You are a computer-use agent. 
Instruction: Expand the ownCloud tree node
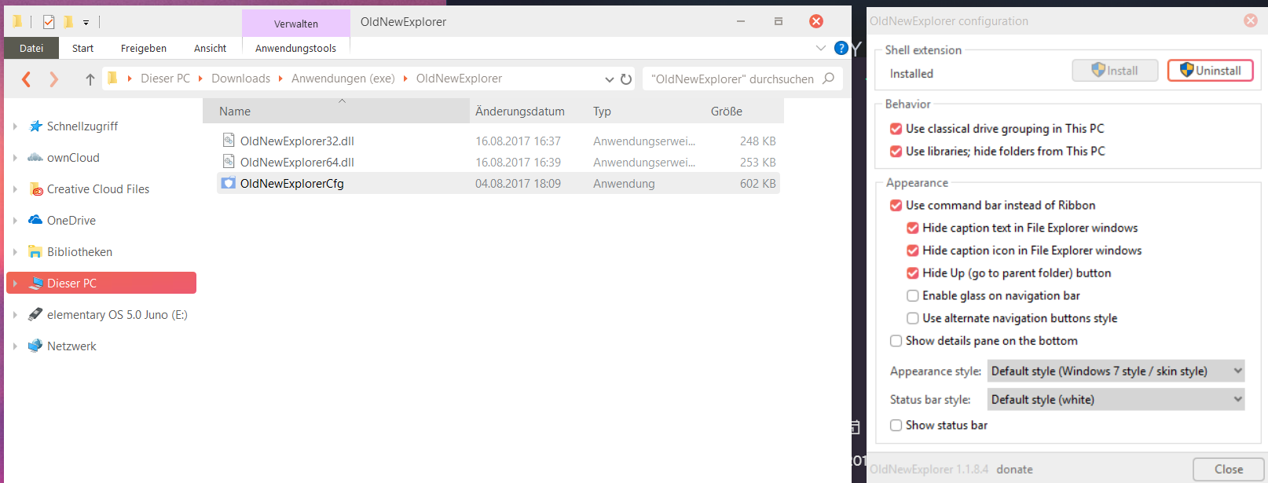(x=15, y=157)
